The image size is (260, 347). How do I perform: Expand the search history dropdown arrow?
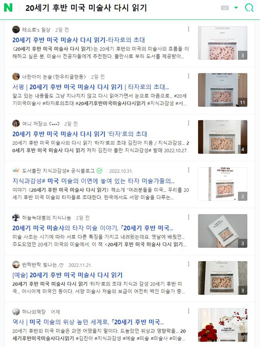coord(236,8)
